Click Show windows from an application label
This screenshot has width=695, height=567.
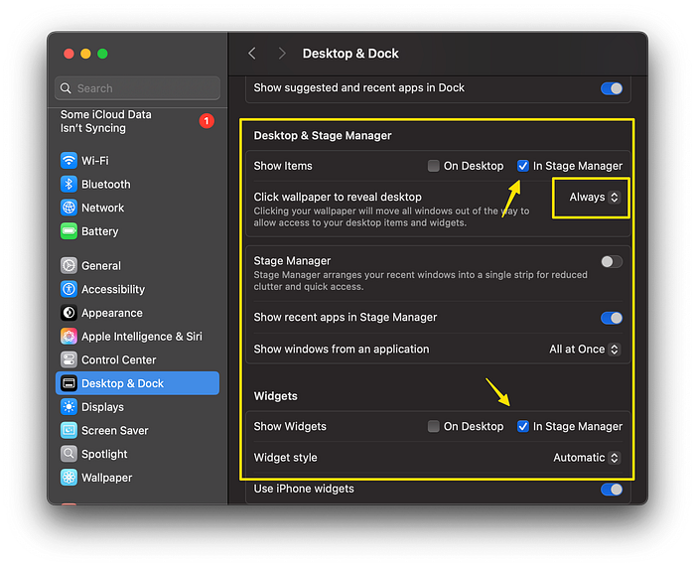(x=342, y=349)
